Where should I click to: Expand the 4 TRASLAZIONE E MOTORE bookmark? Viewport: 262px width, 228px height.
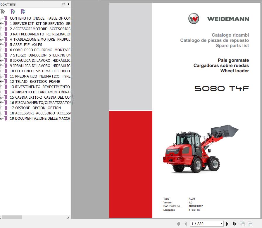coord(1,39)
